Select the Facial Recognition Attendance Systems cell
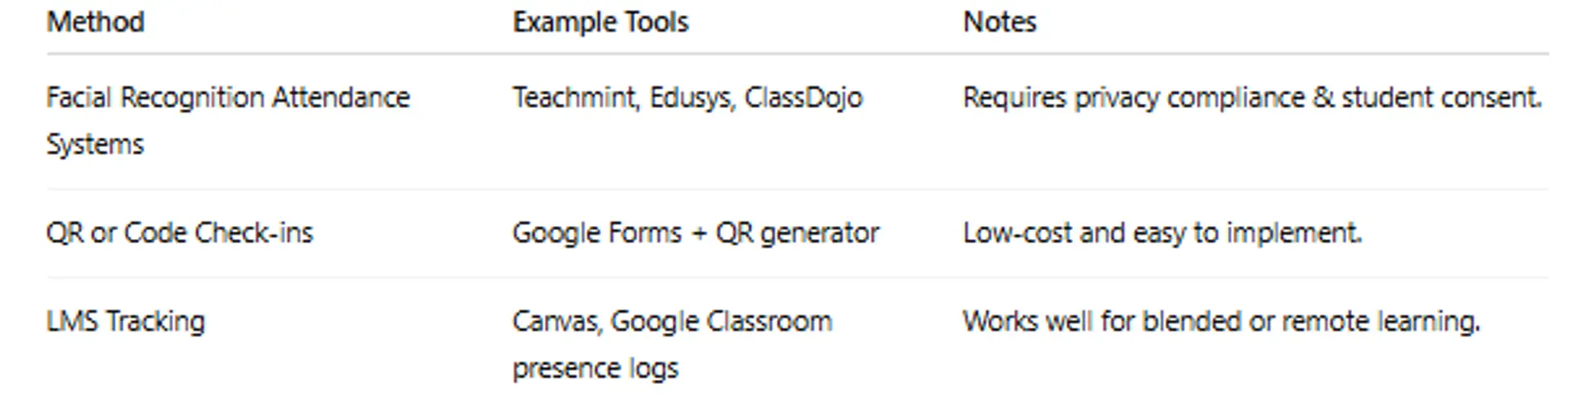The width and height of the screenshot is (1575, 411). click(227, 98)
